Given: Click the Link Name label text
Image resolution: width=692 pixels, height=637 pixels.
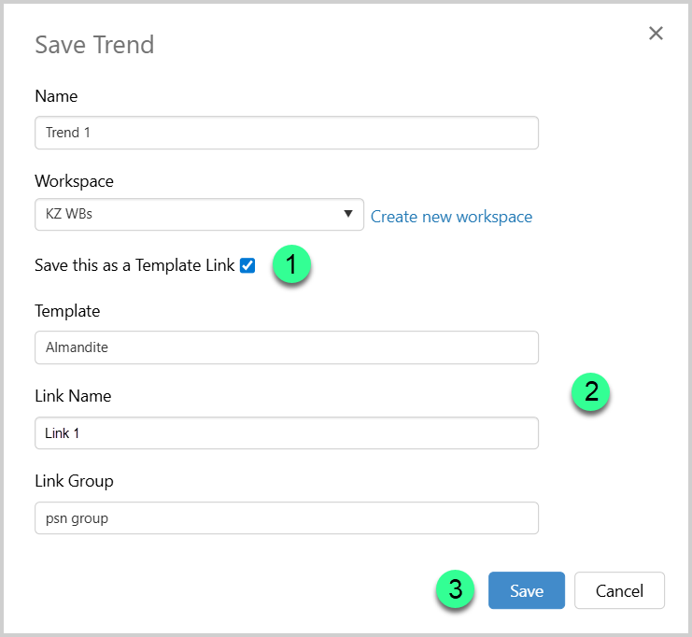Looking at the screenshot, I should [x=73, y=396].
